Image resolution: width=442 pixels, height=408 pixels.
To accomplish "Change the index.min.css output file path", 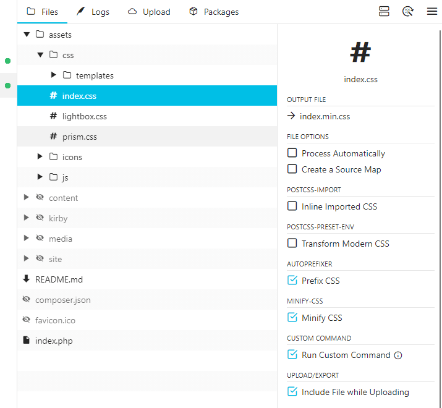I will point(325,116).
